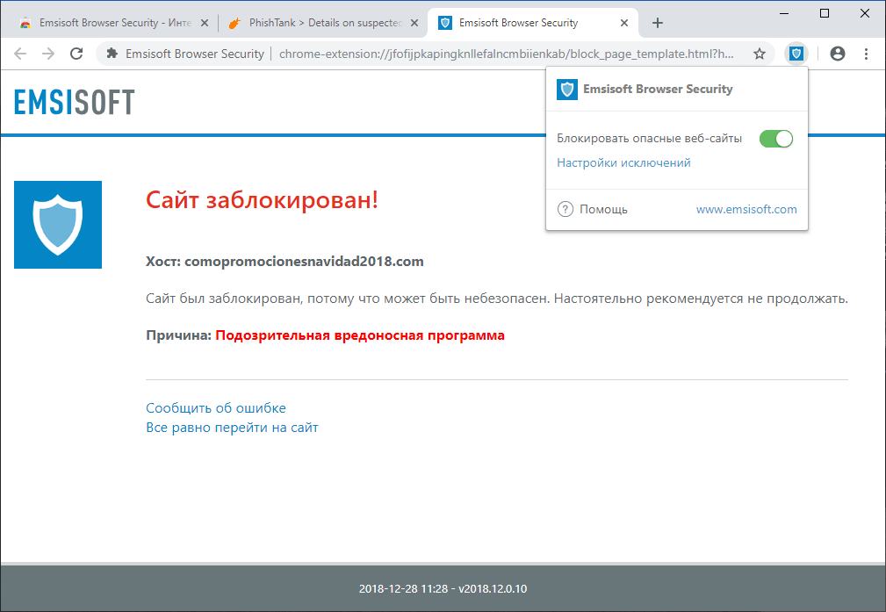
Task: Bookmark this page with the star icon
Action: (x=760, y=54)
